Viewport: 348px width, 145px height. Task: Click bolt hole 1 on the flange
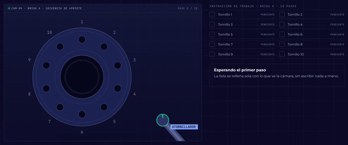[x=82, y=40]
